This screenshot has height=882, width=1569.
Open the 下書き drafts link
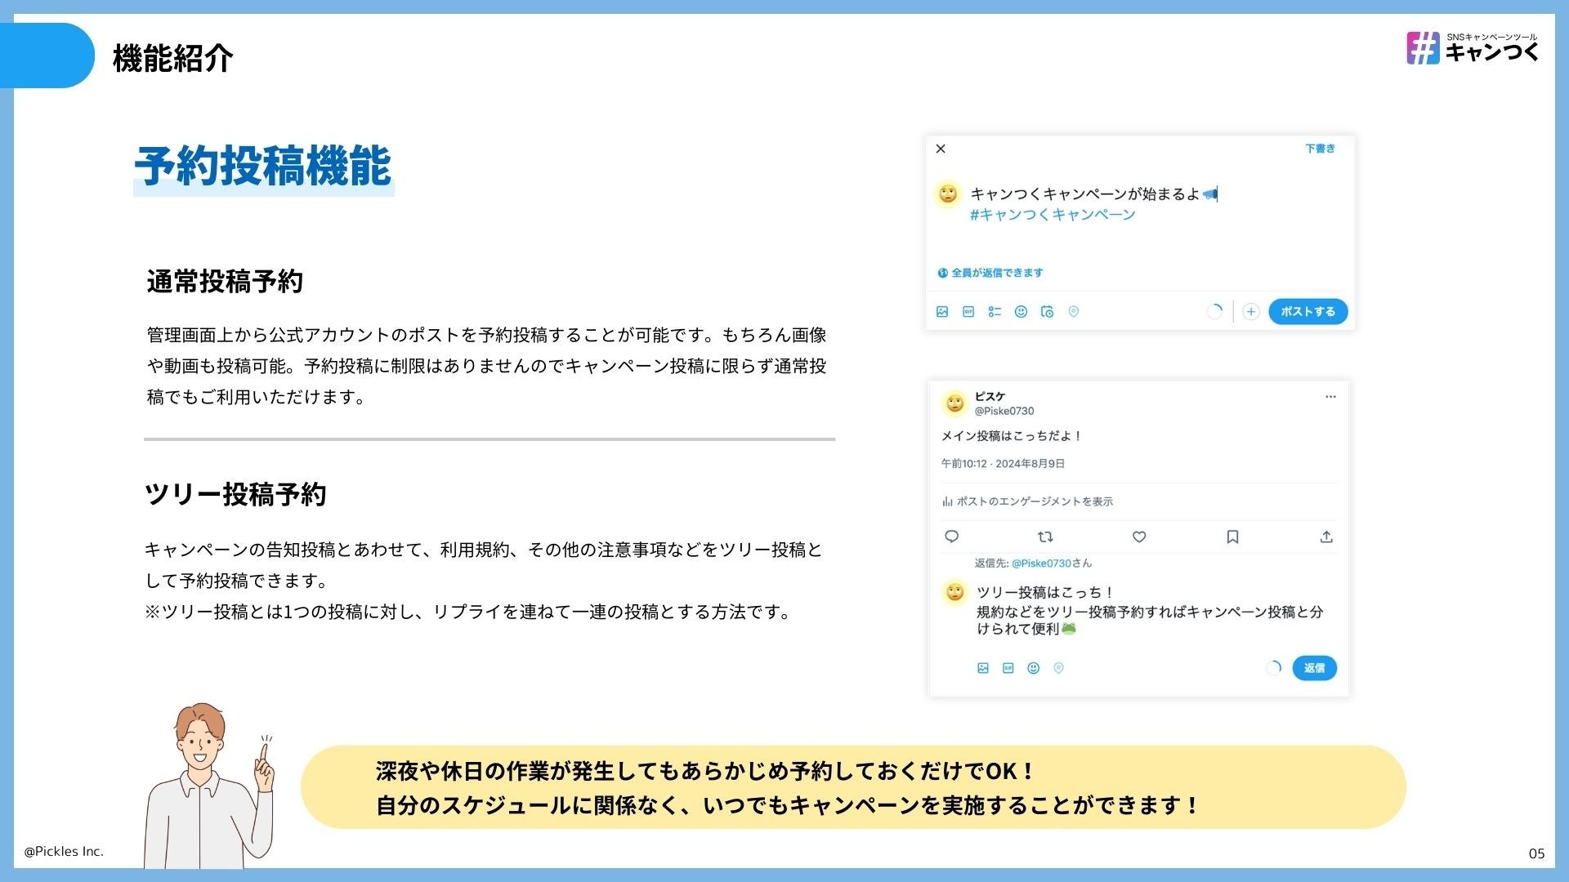[1320, 149]
